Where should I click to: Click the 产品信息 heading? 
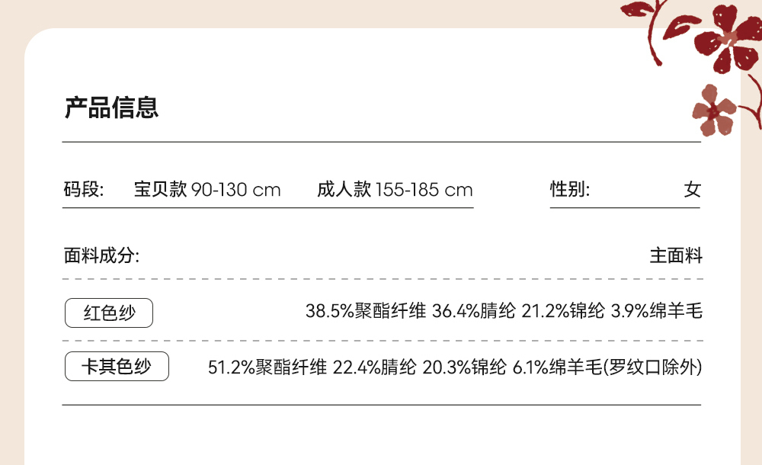click(111, 107)
